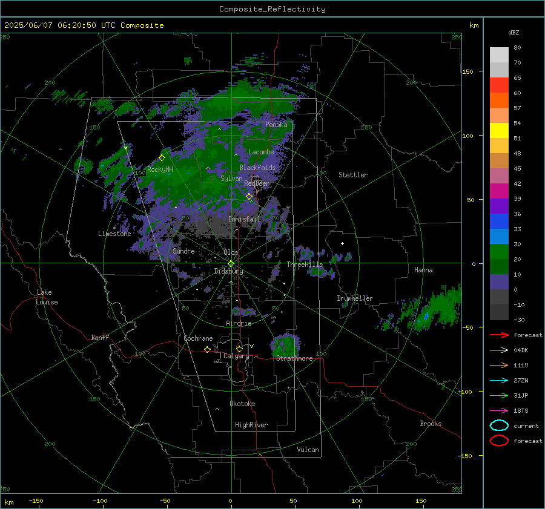The image size is (545, 509).
Task: Click the yellow radar-center diamond above Didsbury
Action: point(231,264)
